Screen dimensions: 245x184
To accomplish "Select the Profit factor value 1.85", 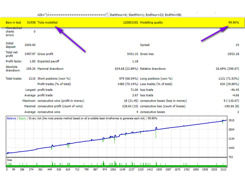I will coord(32,61).
